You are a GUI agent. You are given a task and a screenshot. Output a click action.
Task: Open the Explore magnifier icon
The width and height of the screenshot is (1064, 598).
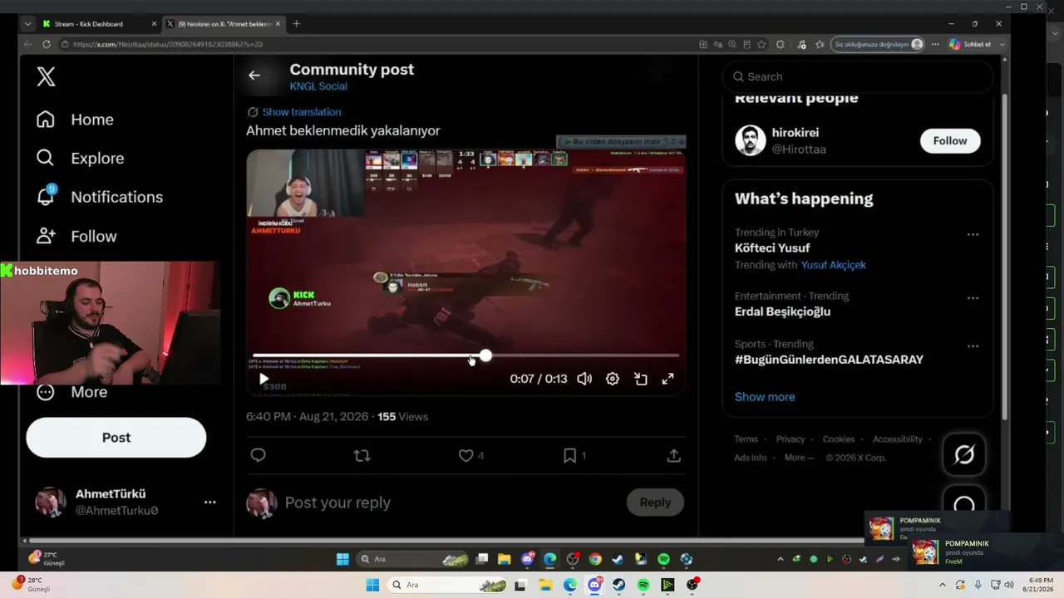click(46, 158)
